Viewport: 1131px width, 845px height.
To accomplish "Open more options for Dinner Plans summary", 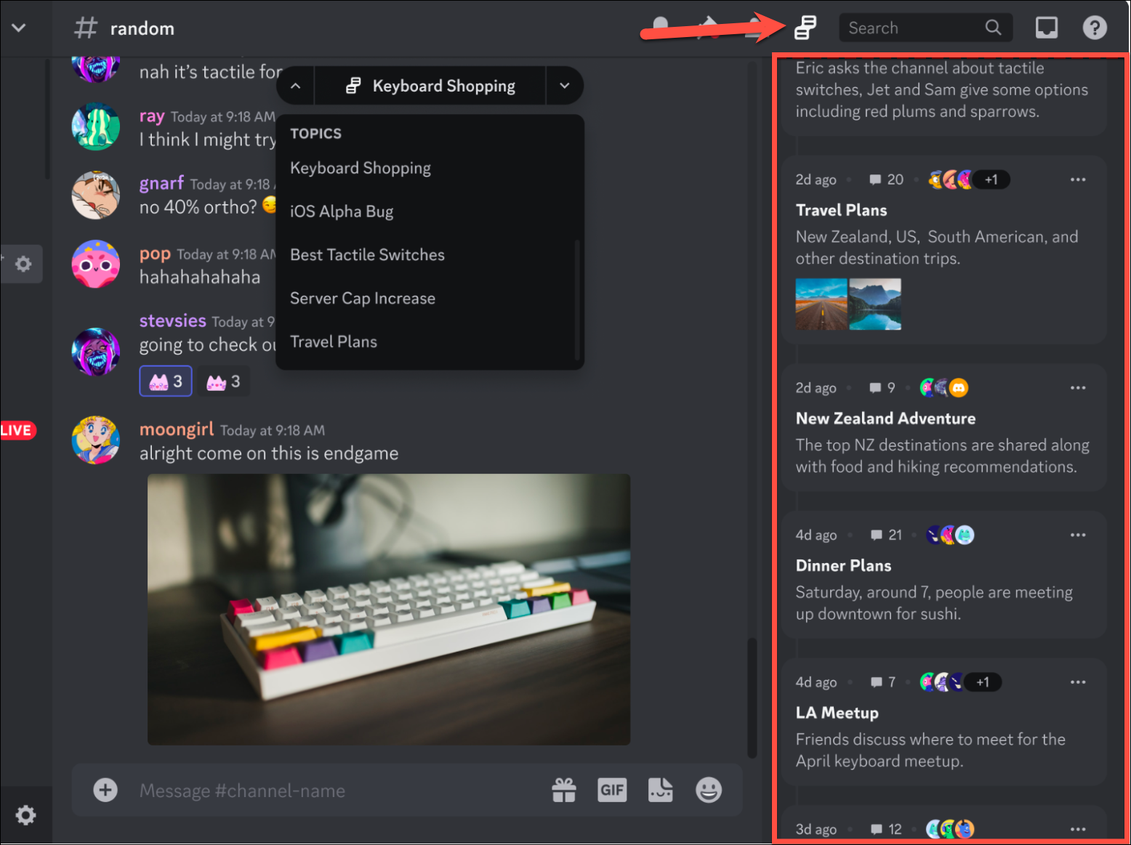I will pyautogui.click(x=1078, y=535).
